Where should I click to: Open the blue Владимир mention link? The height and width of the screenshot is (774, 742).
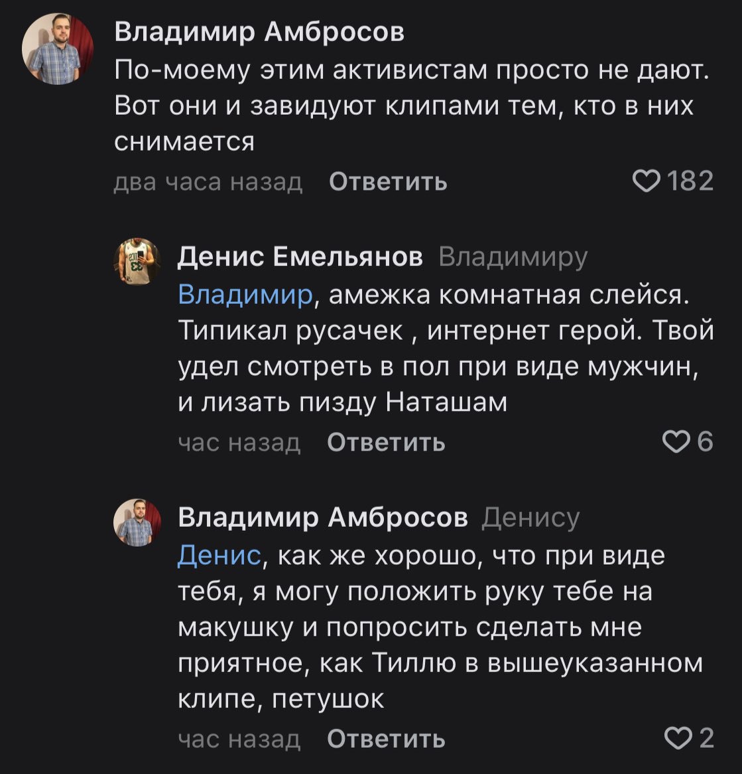click(x=245, y=295)
